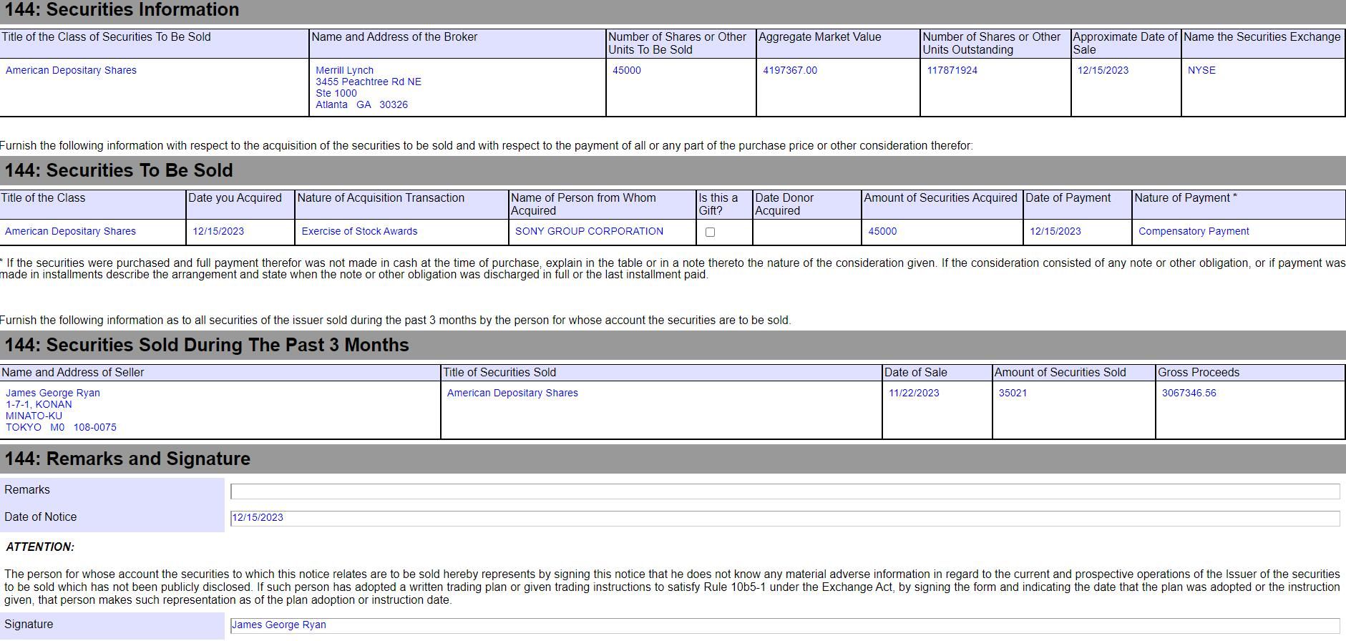Click the '144: Securities Information' section heading
The height and width of the screenshot is (641, 1346).
click(122, 10)
